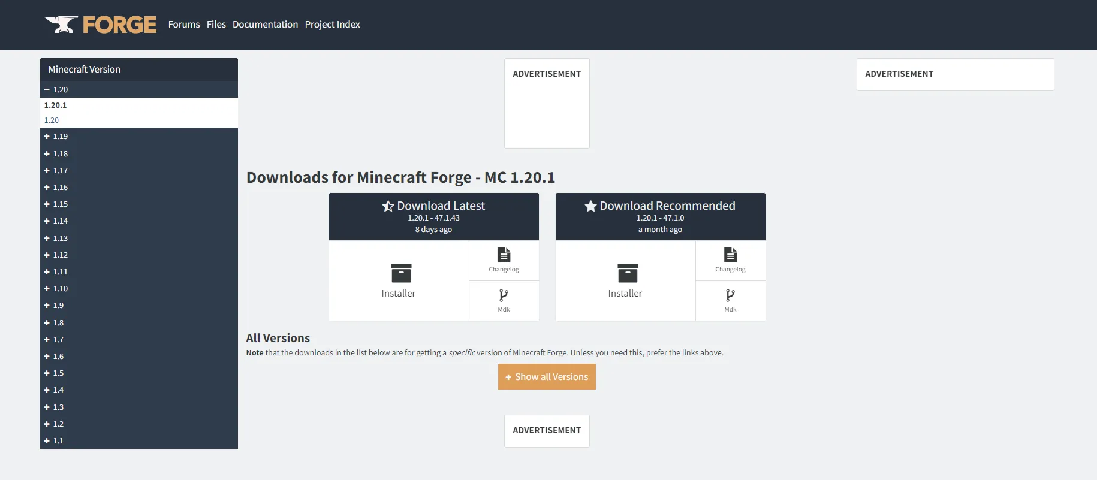Click the '8 days ago' text

[433, 230]
